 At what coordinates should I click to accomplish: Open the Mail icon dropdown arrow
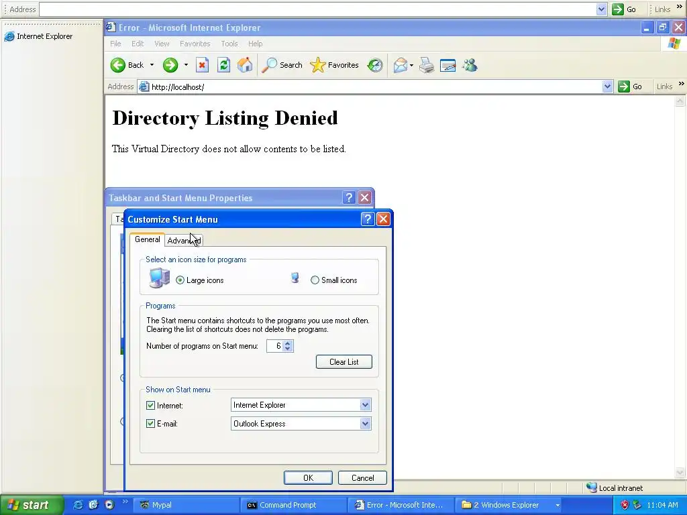pyautogui.click(x=411, y=66)
